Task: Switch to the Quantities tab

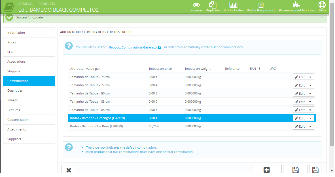Action: [x=29, y=90]
